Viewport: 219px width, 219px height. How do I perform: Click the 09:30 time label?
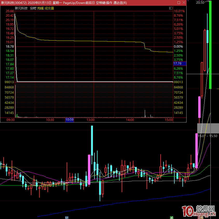(10, 120)
